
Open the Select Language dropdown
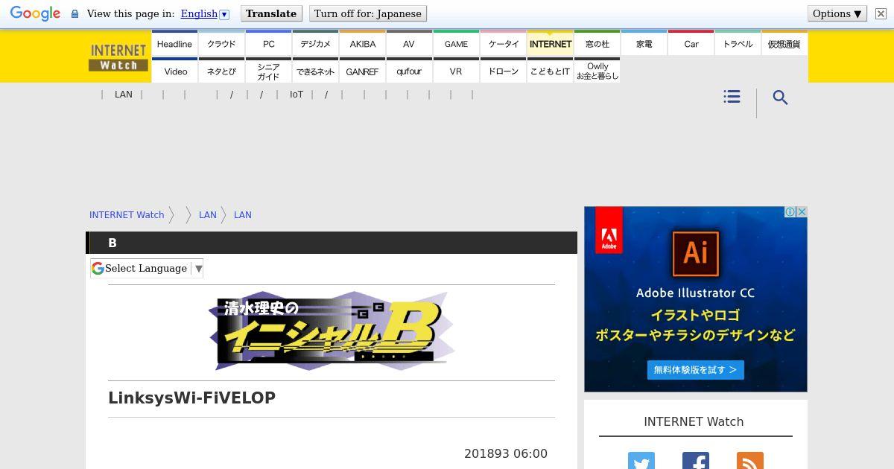click(x=147, y=268)
